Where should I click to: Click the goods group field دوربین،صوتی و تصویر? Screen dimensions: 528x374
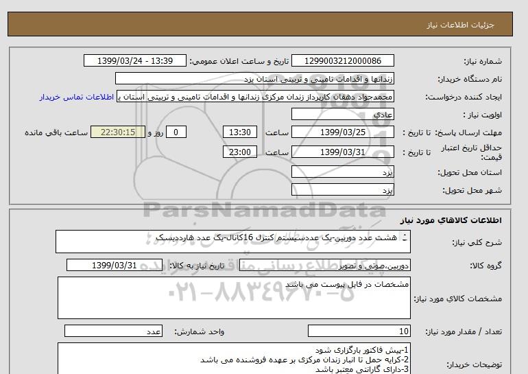click(324, 265)
